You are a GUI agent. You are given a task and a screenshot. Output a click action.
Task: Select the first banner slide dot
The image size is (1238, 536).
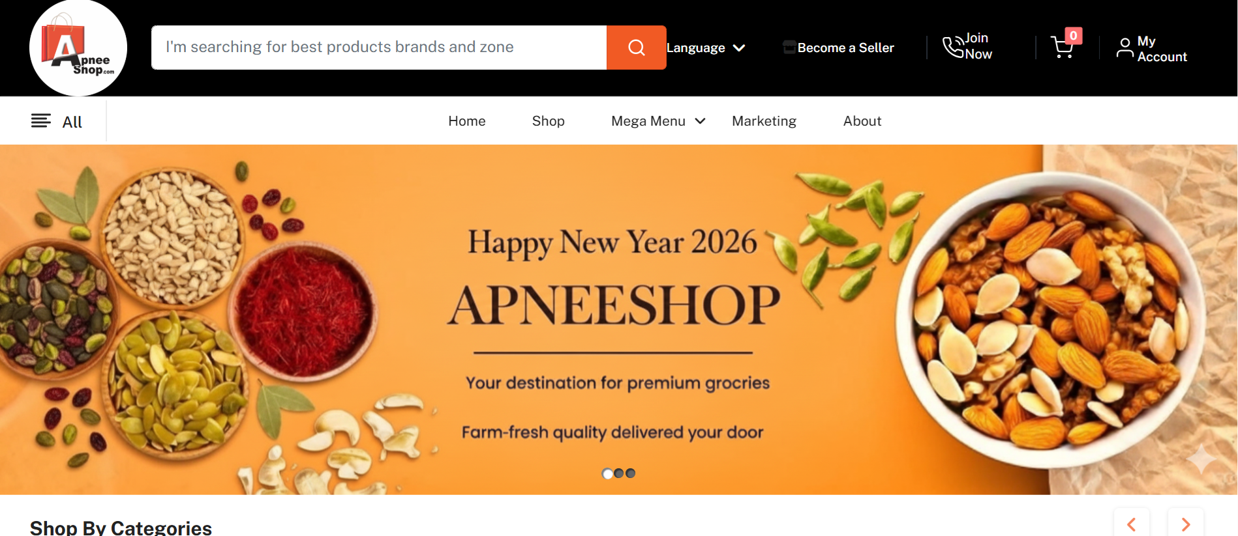click(607, 473)
